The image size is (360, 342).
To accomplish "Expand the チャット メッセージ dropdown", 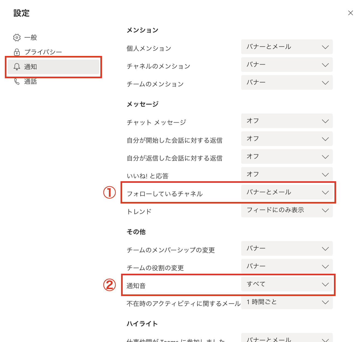I will pos(287,121).
